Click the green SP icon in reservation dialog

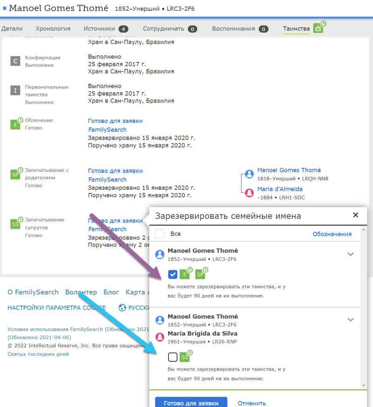[201, 273]
